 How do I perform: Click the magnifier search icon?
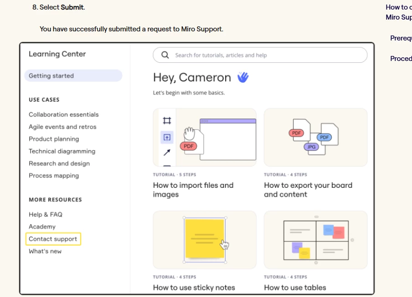click(x=165, y=55)
